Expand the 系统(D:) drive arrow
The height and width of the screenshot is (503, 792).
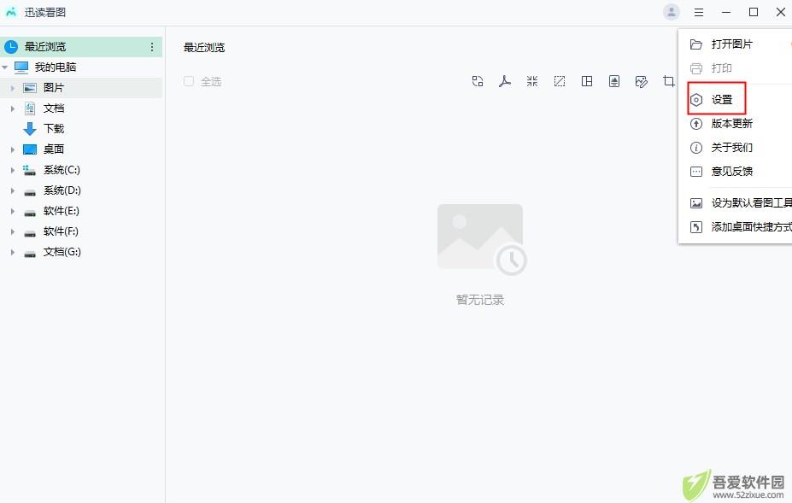coord(13,191)
